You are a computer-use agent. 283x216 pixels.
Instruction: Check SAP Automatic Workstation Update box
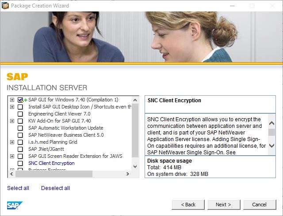[x=20, y=128]
